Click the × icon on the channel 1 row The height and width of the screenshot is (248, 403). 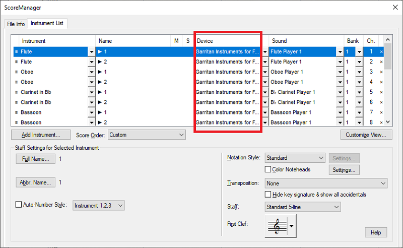pos(381,51)
